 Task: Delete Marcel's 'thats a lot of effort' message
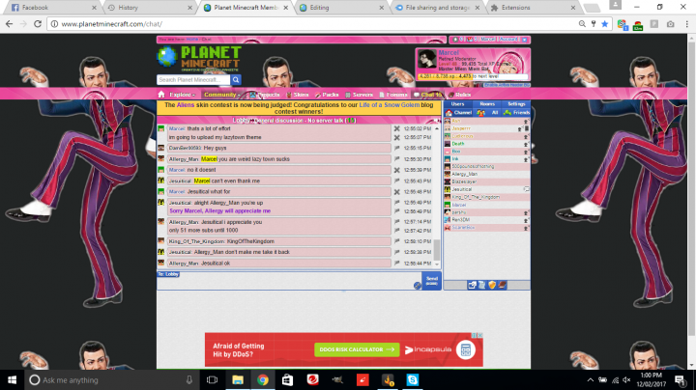397,128
